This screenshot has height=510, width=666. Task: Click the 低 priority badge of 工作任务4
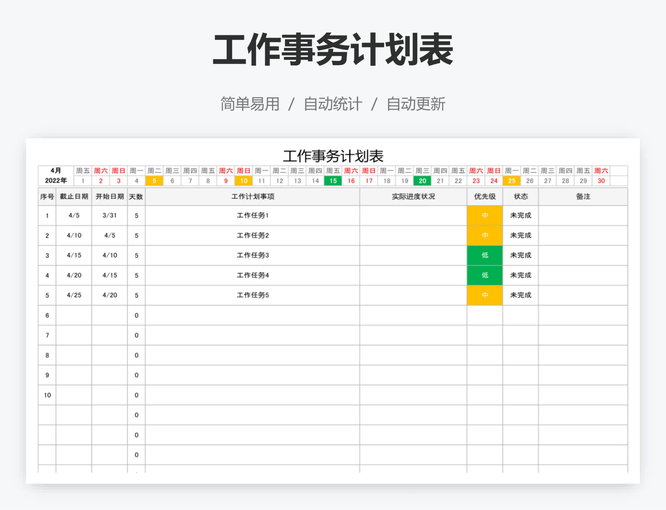pyautogui.click(x=484, y=275)
